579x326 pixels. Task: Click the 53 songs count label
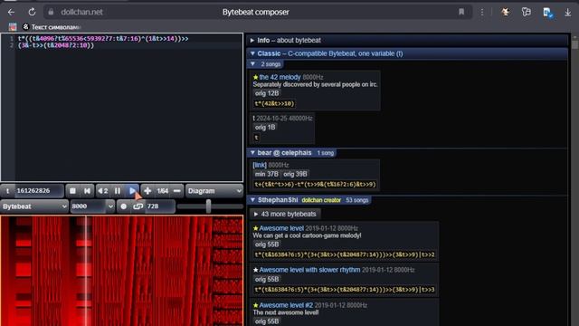coord(357,200)
